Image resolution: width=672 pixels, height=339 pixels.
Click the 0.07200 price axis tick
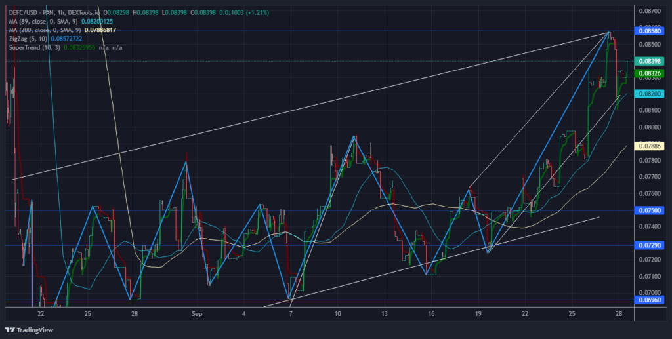click(x=649, y=260)
